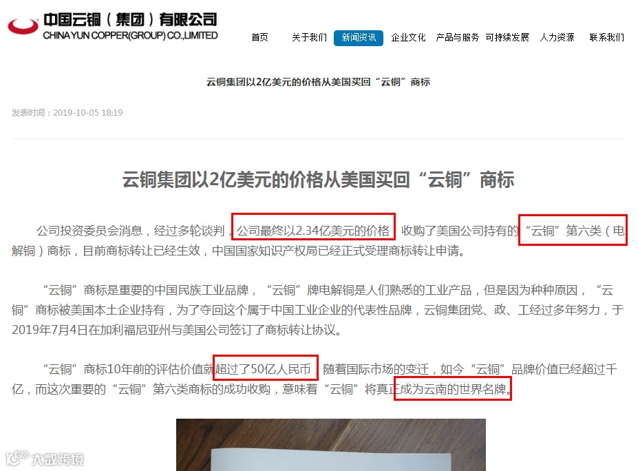Open 可持续发展 navigation item

[507, 38]
